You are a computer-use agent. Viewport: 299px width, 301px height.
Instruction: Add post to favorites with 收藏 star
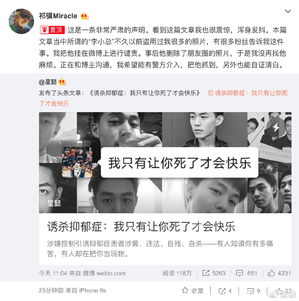(192, 291)
